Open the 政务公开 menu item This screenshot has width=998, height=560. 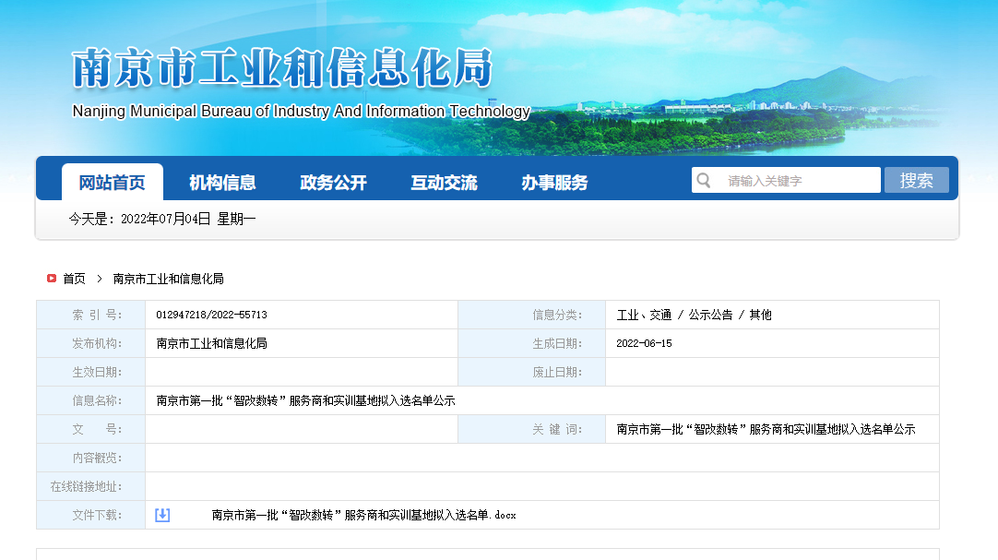click(x=333, y=183)
